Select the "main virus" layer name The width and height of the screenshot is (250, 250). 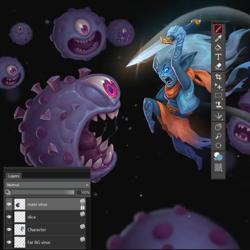point(37,205)
